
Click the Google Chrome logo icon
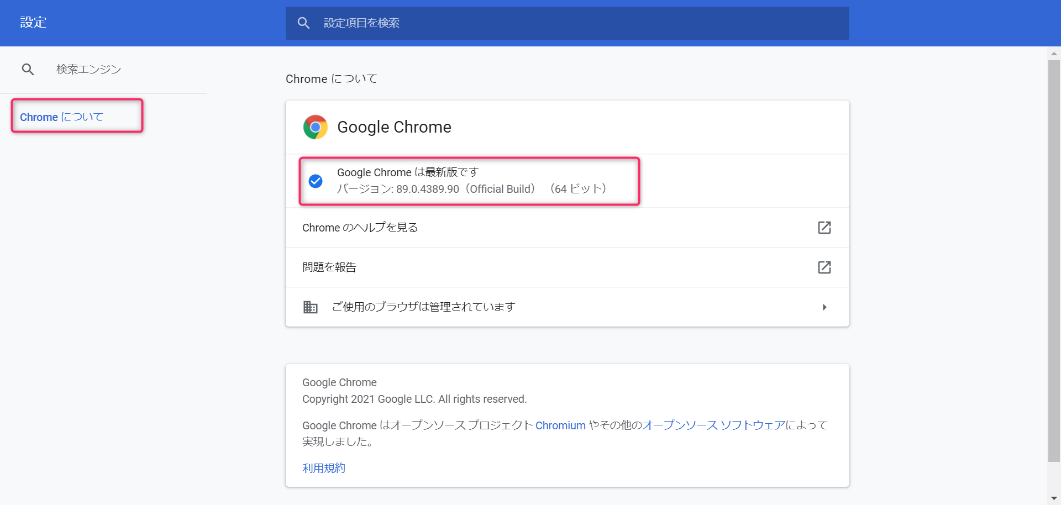316,127
